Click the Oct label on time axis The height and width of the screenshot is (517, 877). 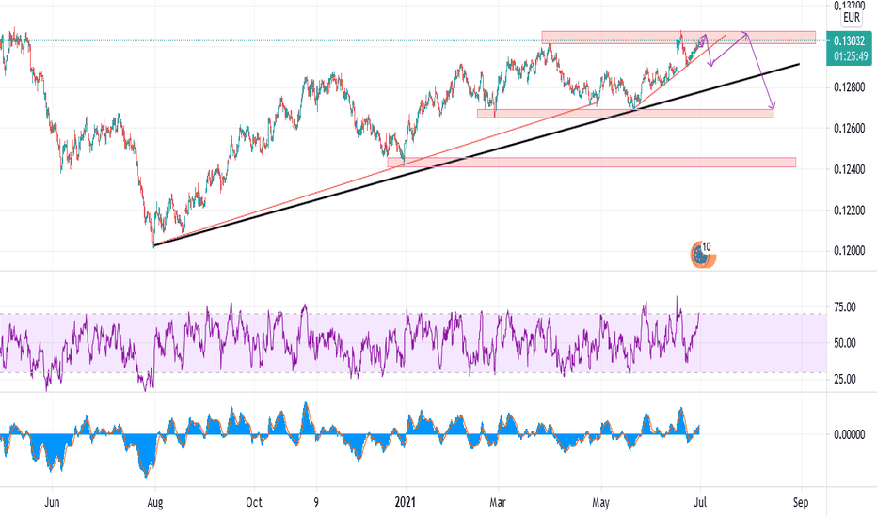(254, 503)
